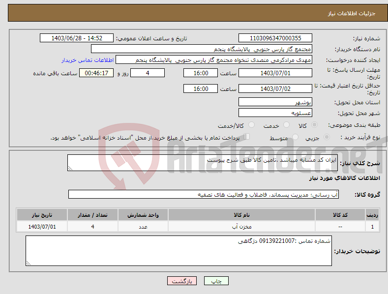Select the کالا/خدمت radio button
Viewport: 388px width, 294px height.
(x=251, y=125)
